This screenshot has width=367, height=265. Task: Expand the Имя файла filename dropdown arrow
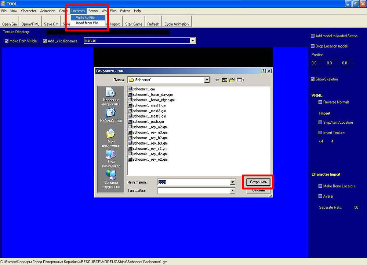232,182
